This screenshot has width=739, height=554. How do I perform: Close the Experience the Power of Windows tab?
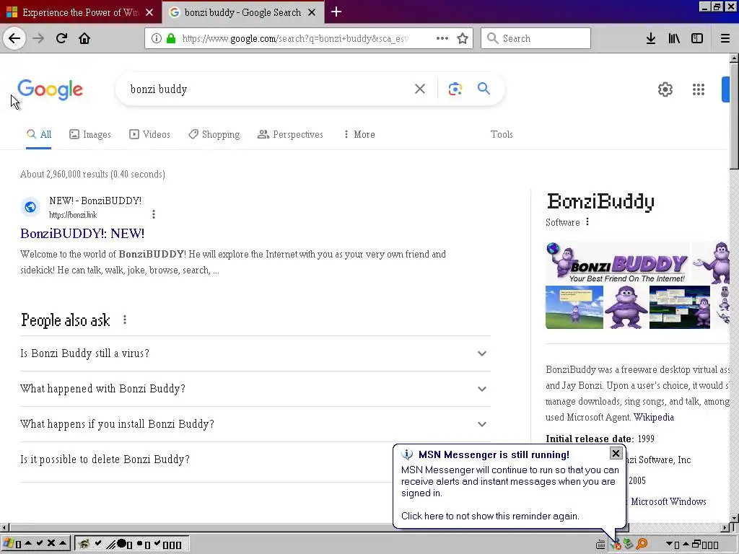pyautogui.click(x=149, y=12)
